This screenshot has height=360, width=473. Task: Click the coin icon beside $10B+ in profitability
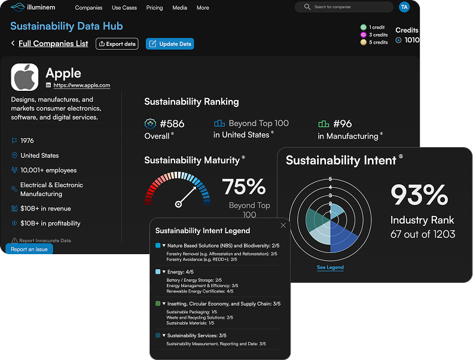point(14,223)
